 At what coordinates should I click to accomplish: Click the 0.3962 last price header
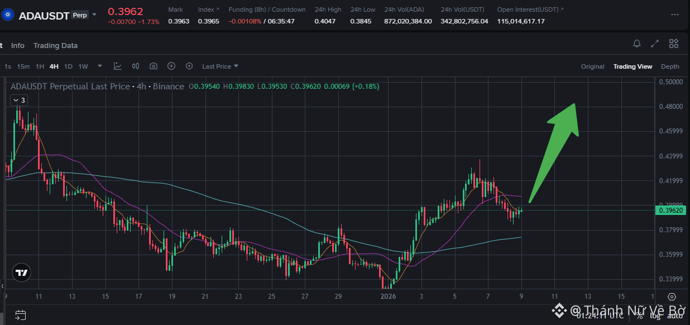(125, 11)
